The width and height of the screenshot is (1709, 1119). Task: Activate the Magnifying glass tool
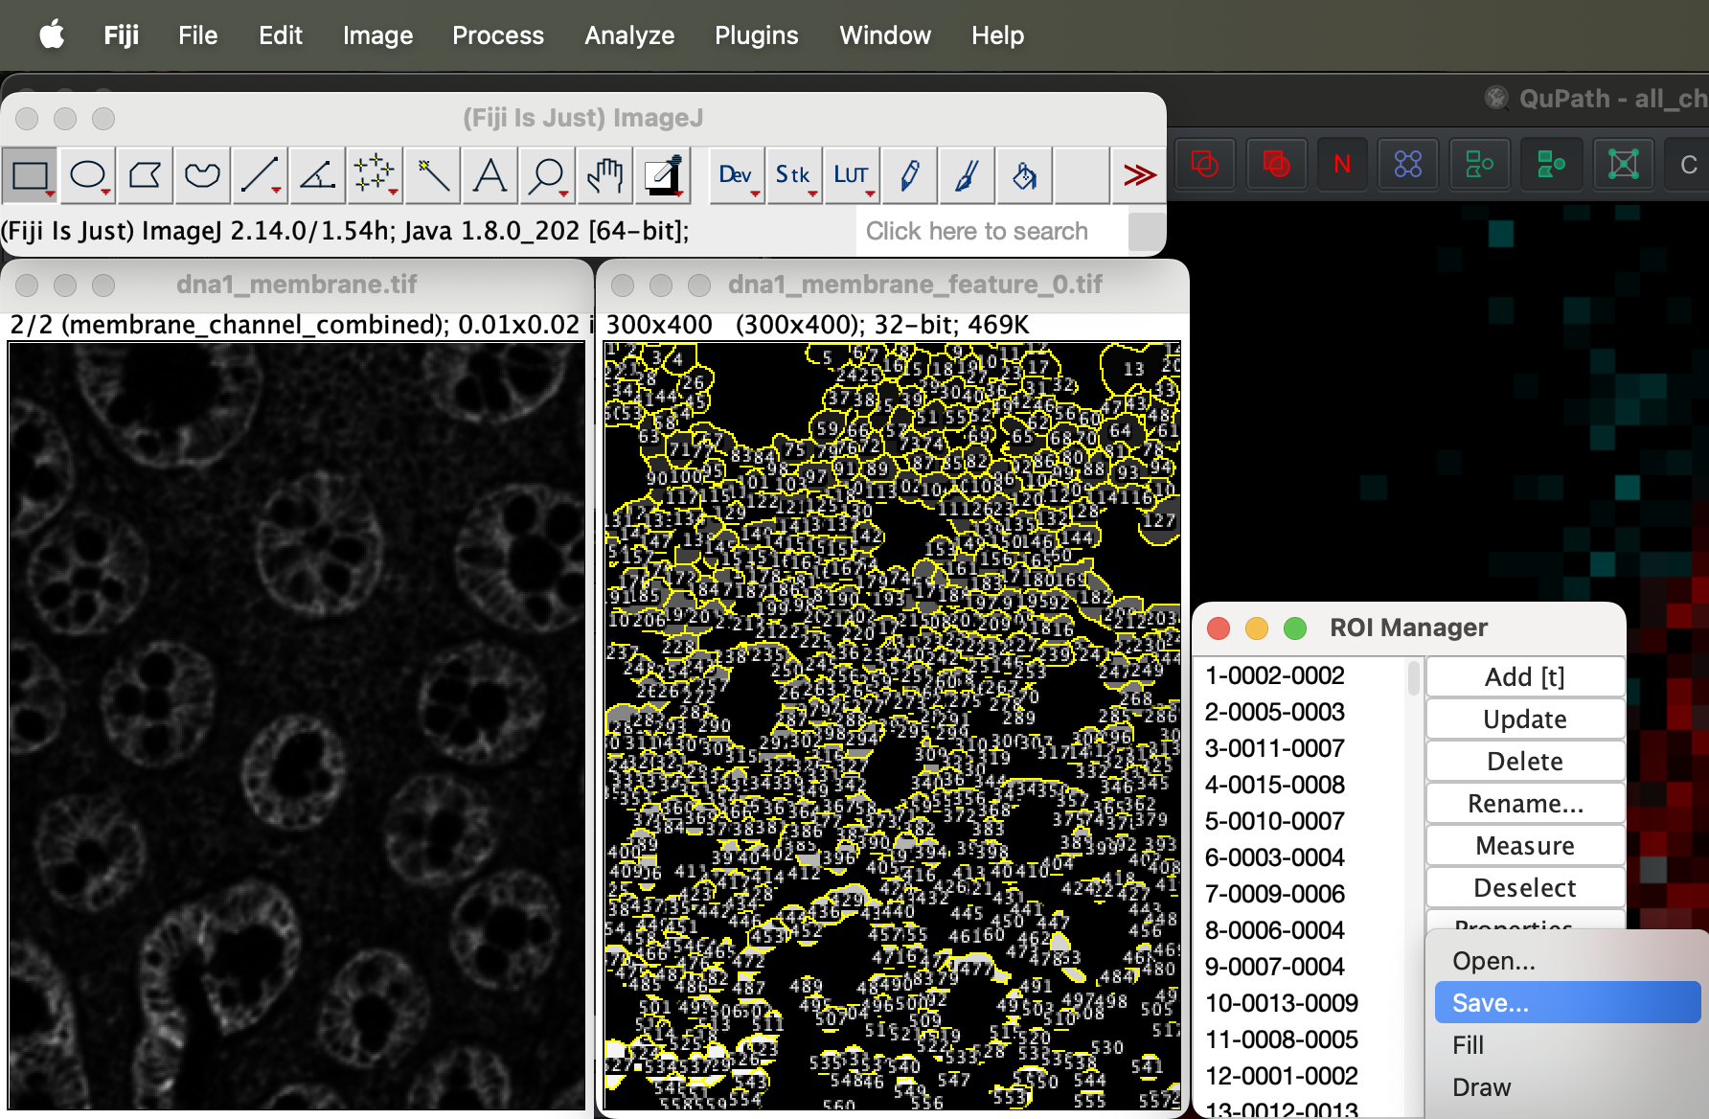548,175
